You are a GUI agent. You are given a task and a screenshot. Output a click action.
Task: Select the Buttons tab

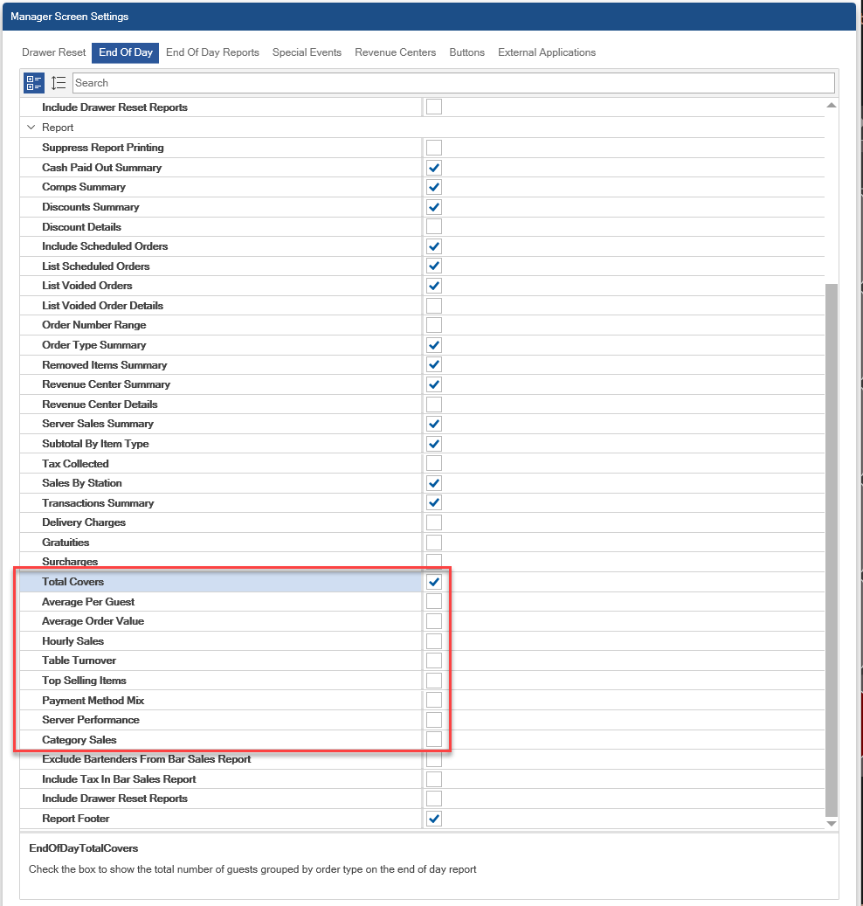pyautogui.click(x=466, y=52)
